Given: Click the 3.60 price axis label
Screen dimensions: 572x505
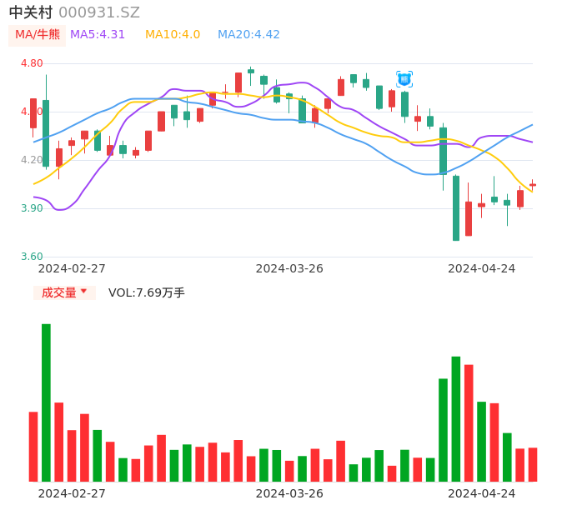Looking at the screenshot, I should pyautogui.click(x=32, y=257).
